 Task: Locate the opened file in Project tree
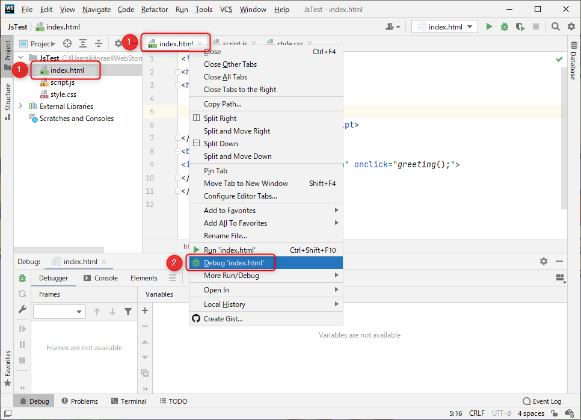[67, 44]
